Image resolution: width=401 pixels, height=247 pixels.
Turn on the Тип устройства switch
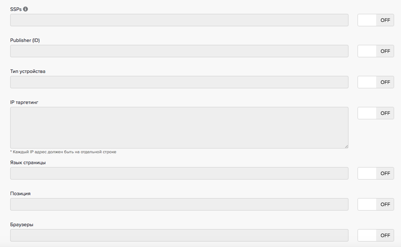375,82
